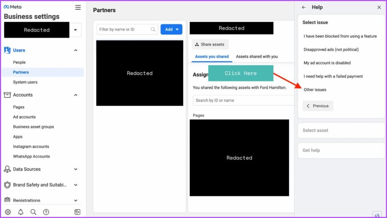Open the help question mark icon
This screenshot has width=387, height=218.
point(46,212)
